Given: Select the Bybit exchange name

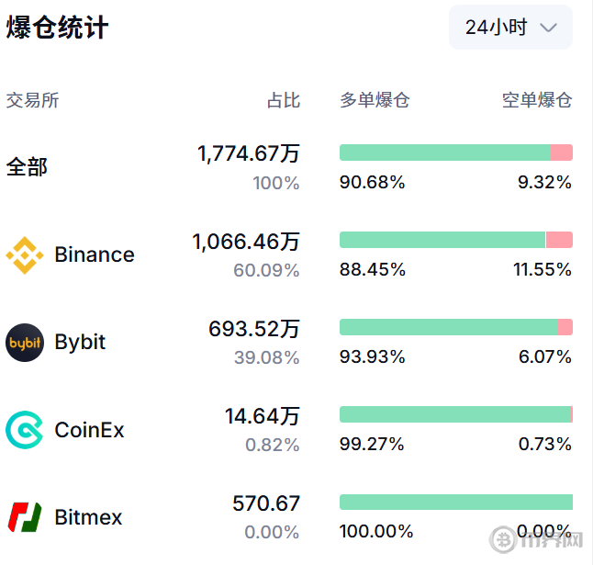Looking at the screenshot, I should coord(81,342).
